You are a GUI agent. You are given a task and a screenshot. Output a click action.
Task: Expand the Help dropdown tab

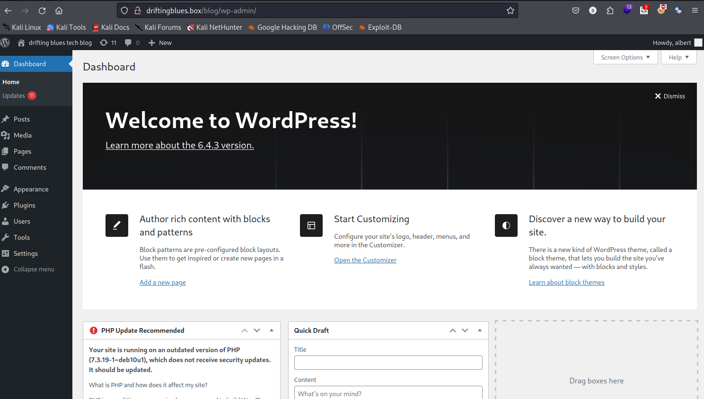(678, 57)
